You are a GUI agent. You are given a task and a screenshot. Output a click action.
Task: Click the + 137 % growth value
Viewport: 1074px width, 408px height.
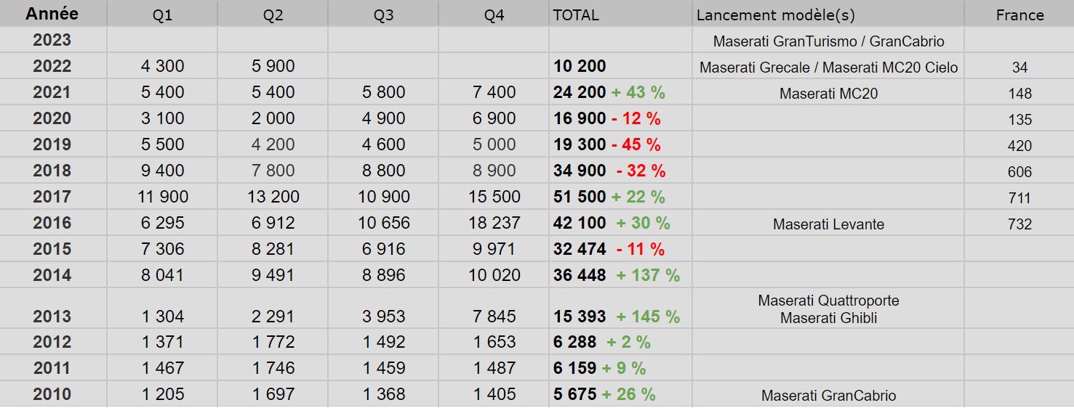(648, 275)
